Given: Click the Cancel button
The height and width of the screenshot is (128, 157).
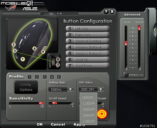Looking at the screenshot, I should [x=58, y=124].
